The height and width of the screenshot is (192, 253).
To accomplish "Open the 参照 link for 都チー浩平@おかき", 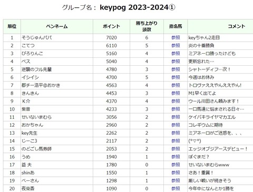I will (x=176, y=85).
